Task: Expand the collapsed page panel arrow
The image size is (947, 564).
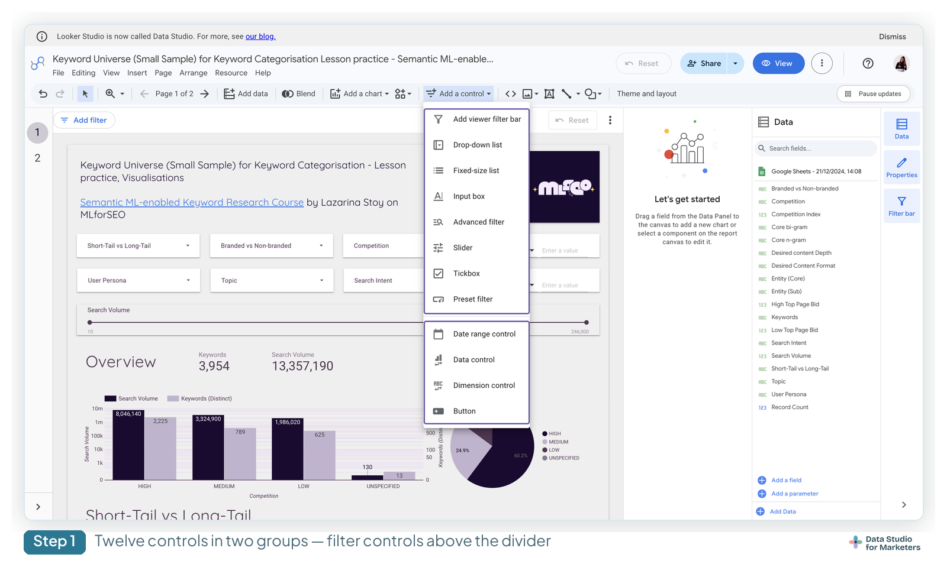Action: coord(38,507)
